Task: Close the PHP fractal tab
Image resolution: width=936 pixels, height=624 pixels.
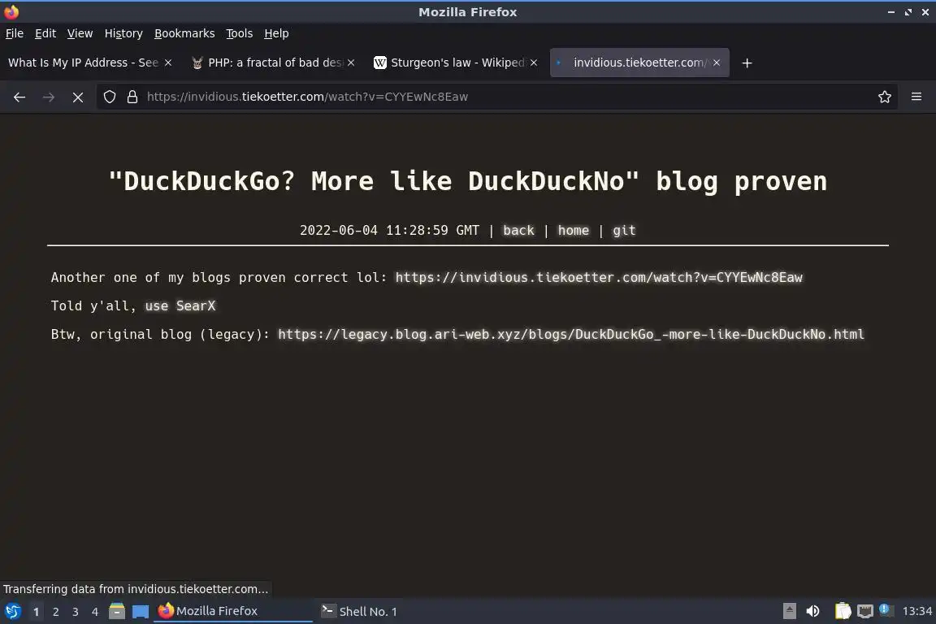Action: point(351,63)
